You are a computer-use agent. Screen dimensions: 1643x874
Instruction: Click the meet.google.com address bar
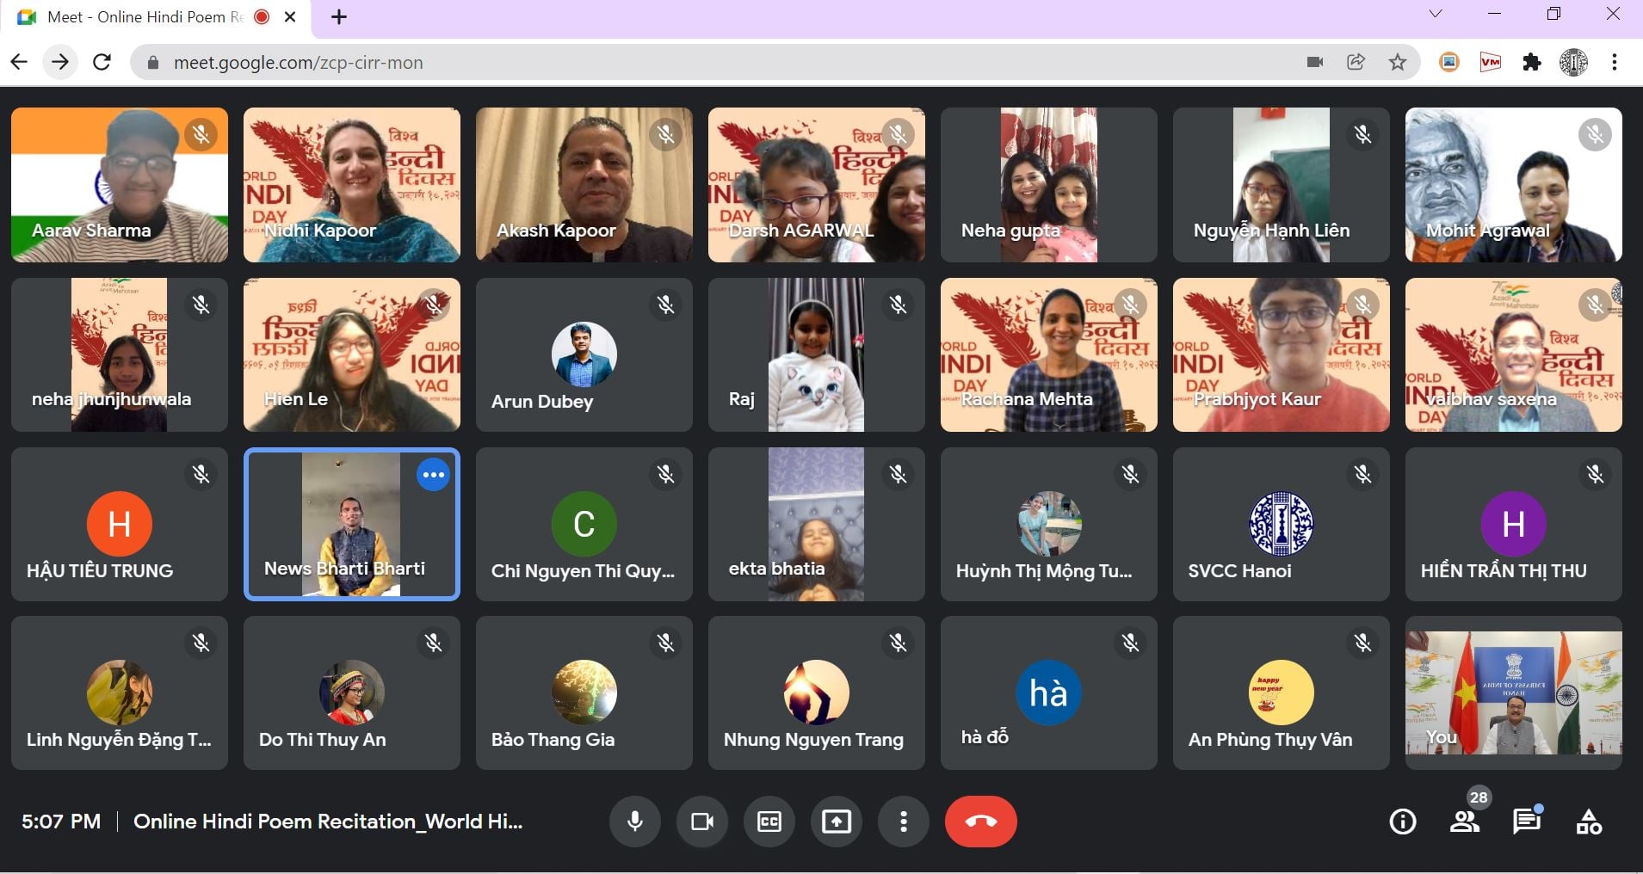[689, 63]
